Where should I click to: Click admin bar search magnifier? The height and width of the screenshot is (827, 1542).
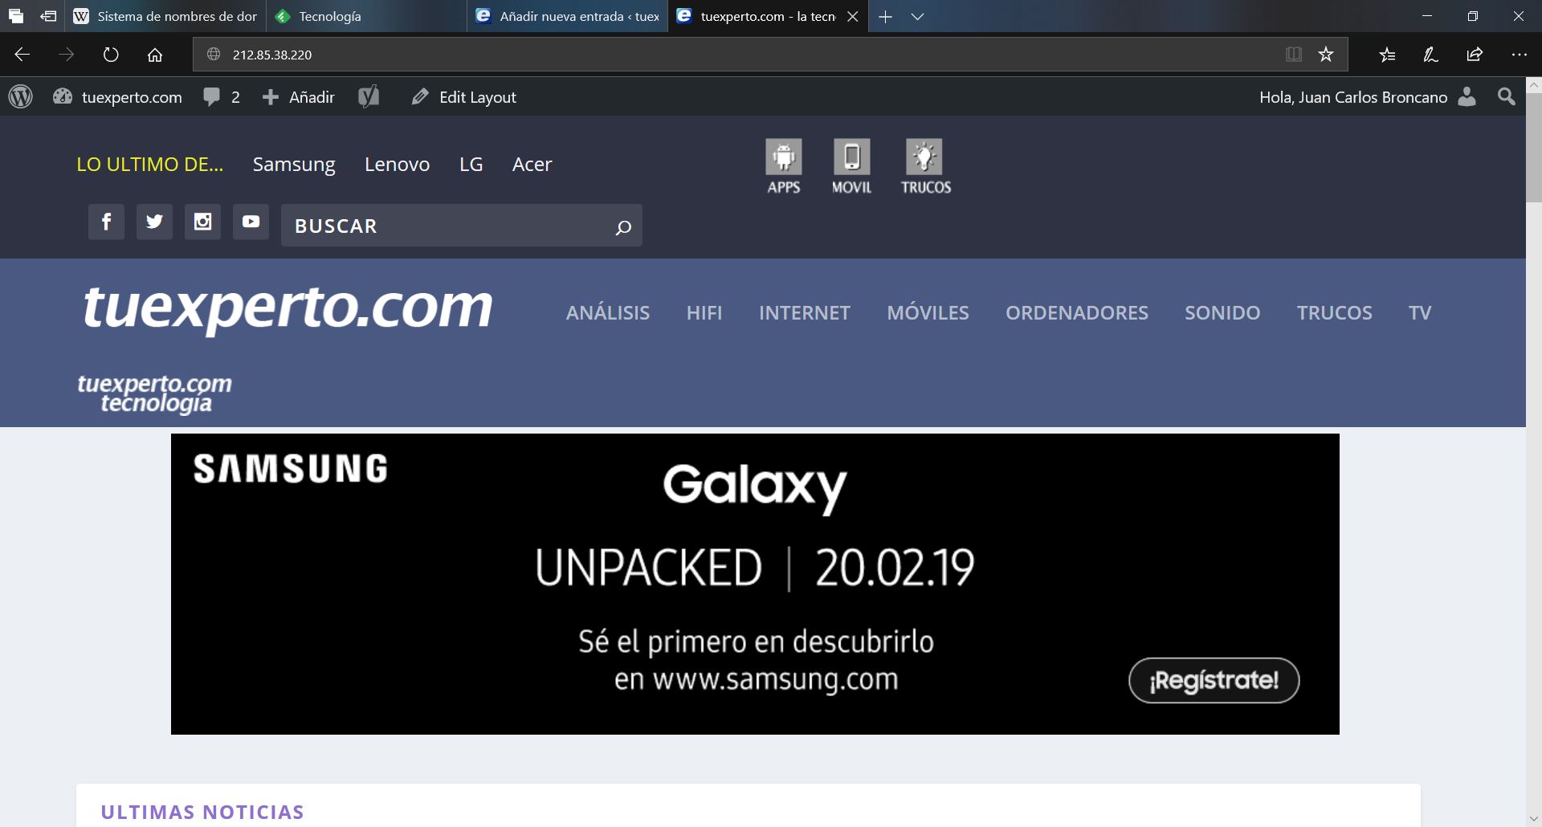coord(1506,97)
